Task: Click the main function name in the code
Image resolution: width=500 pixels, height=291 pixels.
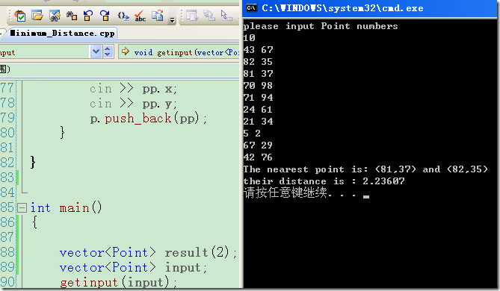Action: [x=74, y=208]
